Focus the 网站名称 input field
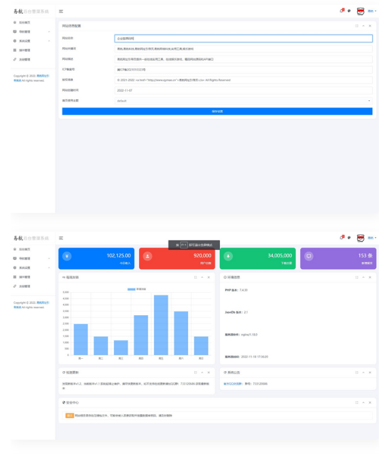The height and width of the screenshot is (454, 392). [x=244, y=38]
